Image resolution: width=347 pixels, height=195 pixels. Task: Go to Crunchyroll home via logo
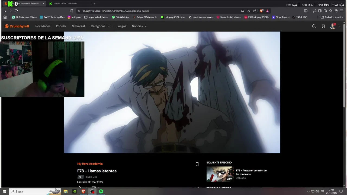pyautogui.click(x=17, y=26)
